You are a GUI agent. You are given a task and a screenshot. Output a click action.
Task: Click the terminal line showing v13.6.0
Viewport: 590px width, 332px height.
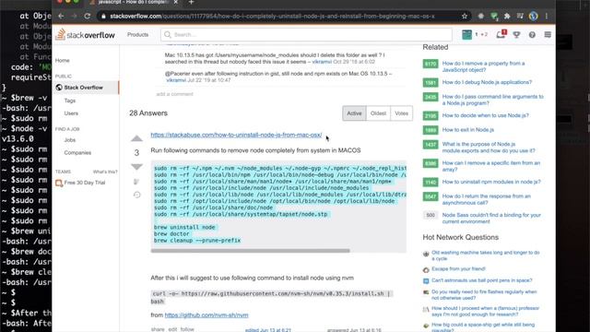(x=18, y=139)
